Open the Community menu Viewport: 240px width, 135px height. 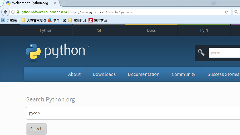pos(184,74)
